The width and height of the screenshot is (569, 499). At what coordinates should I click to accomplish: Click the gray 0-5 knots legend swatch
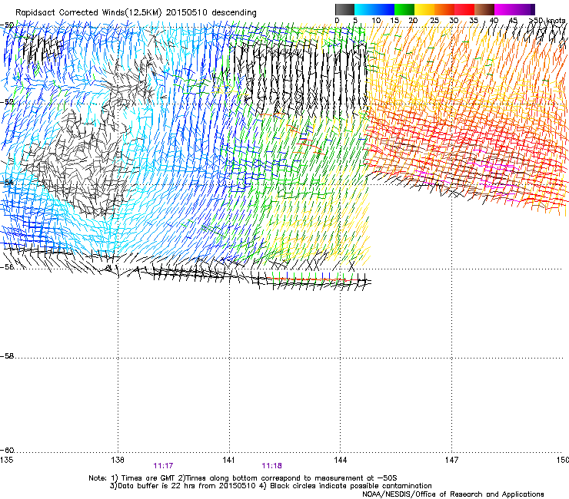tap(344, 9)
